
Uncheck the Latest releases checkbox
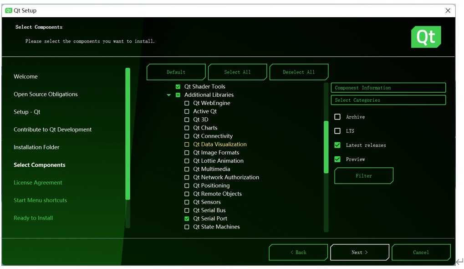point(337,145)
